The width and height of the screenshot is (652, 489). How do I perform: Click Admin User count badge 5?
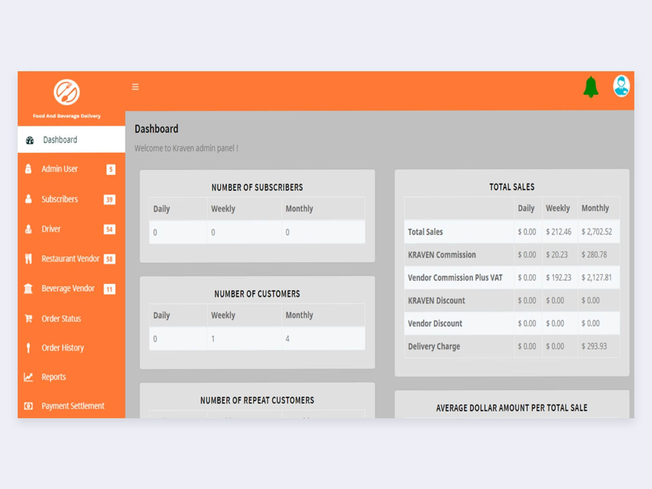(x=110, y=170)
